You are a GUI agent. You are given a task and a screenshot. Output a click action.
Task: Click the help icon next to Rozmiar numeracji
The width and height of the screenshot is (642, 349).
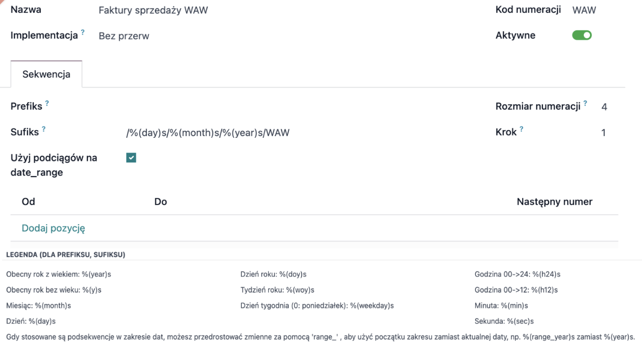[585, 103]
